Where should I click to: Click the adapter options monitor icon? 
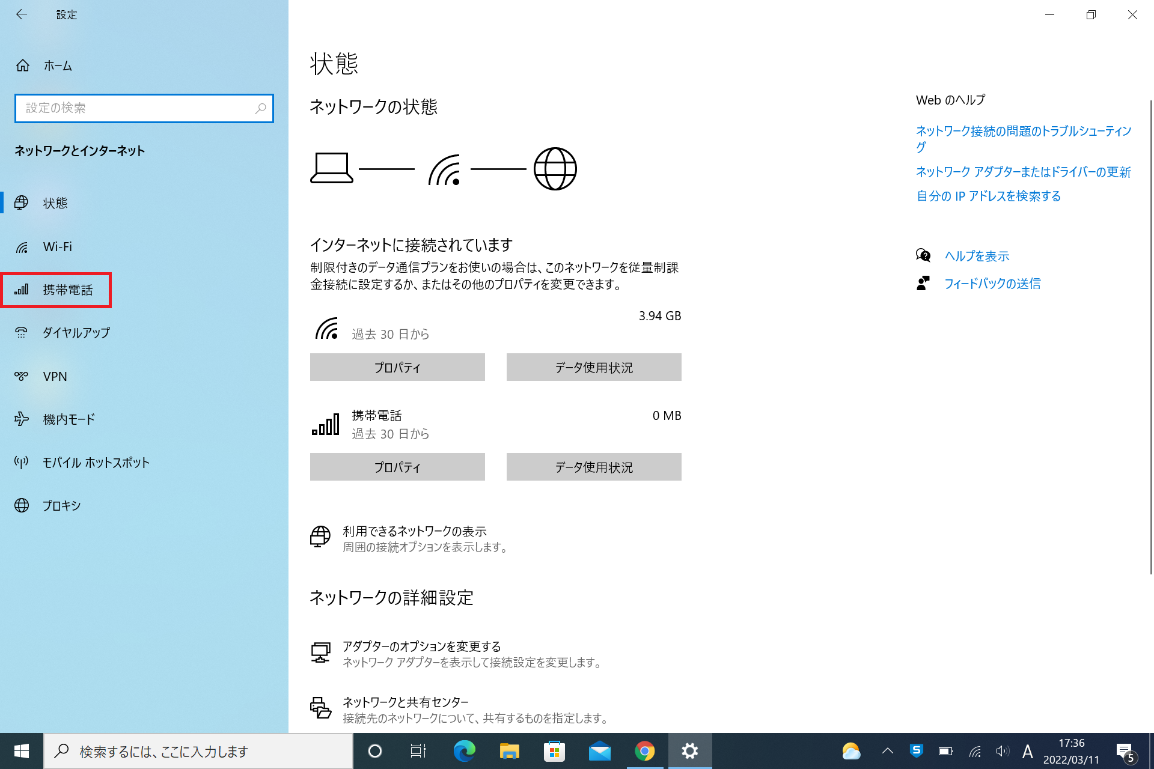coord(320,652)
